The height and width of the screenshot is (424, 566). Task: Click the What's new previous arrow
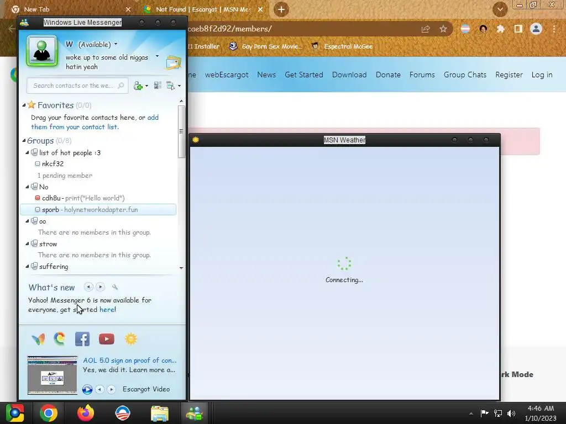coord(88,287)
